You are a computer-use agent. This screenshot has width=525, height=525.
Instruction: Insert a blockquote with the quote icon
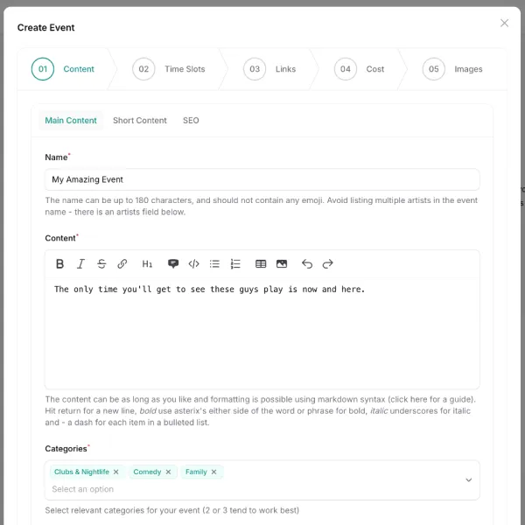click(x=173, y=264)
